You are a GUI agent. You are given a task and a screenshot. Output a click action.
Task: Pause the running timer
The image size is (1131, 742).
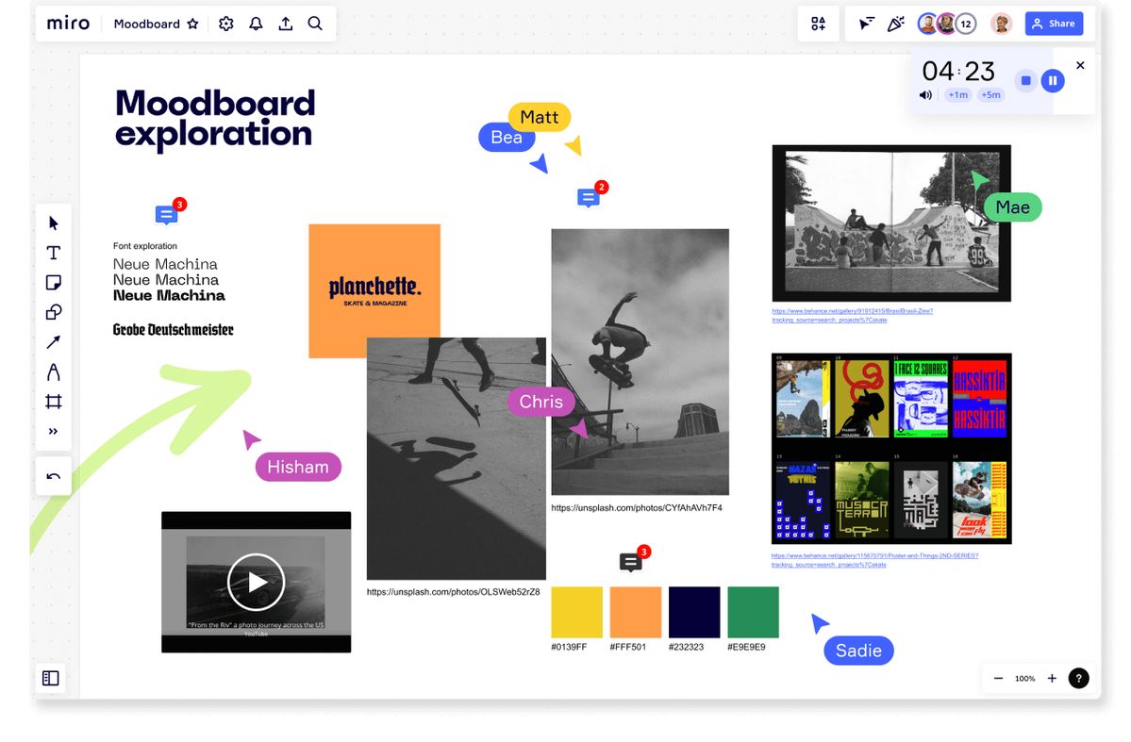[x=1053, y=81]
